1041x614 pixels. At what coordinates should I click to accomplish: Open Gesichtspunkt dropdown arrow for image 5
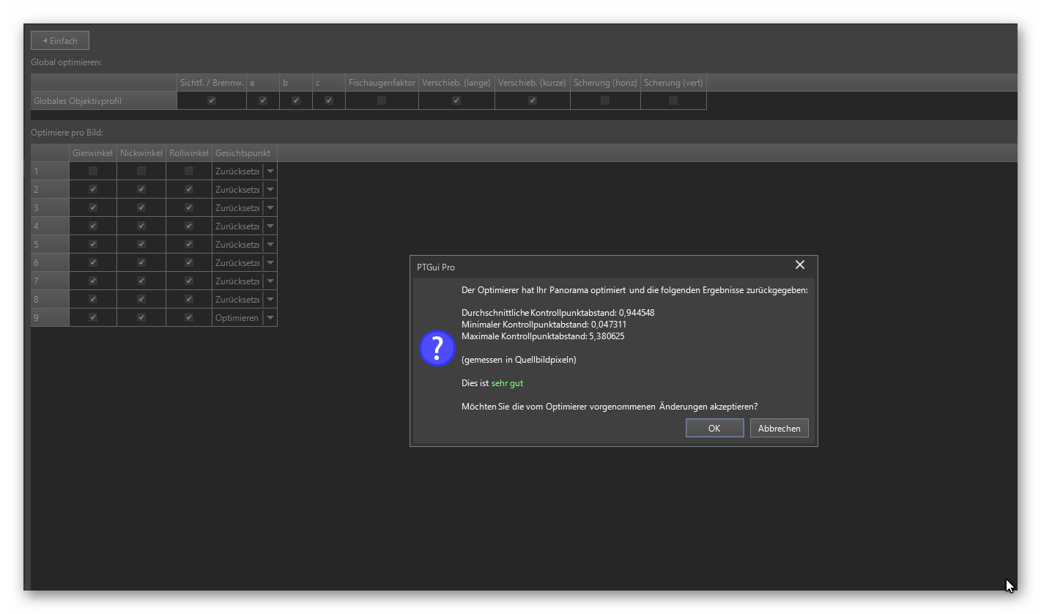pyautogui.click(x=270, y=245)
